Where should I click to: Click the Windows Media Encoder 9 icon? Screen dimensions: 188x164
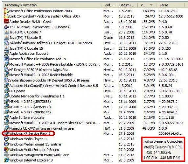point(6,149)
